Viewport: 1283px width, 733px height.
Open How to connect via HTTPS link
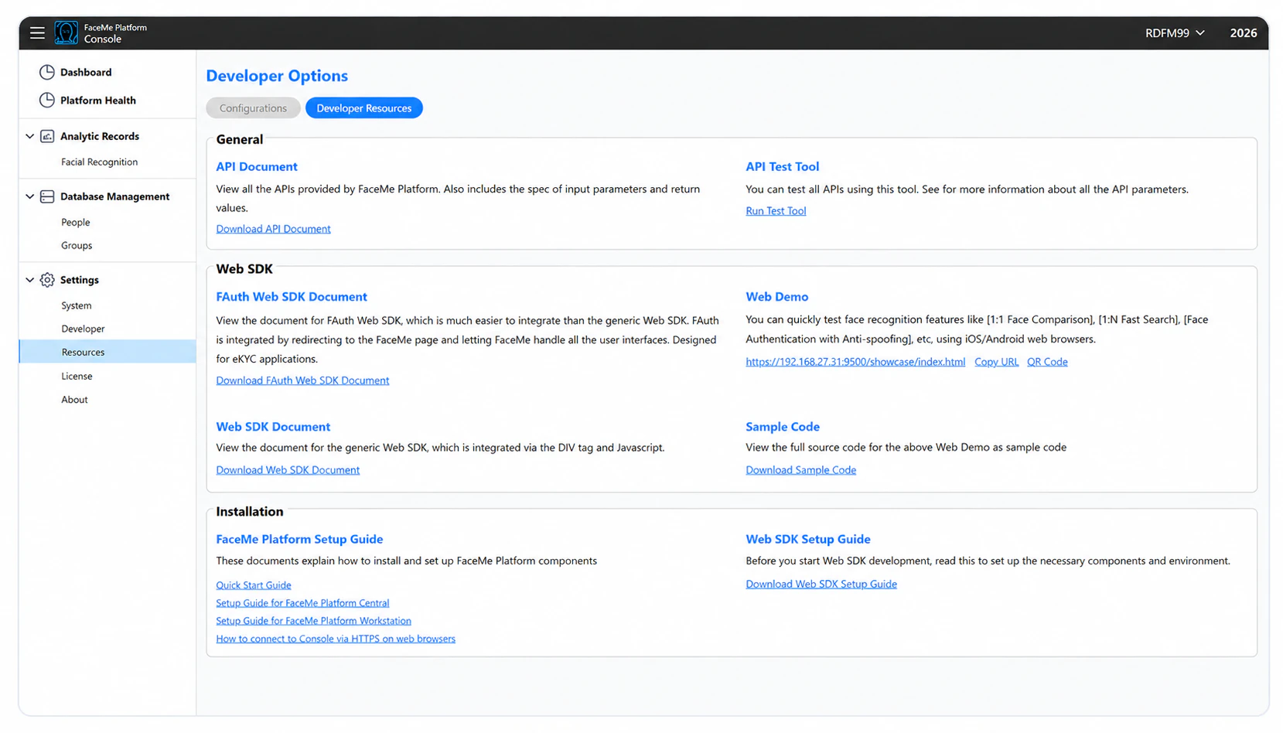(336, 639)
